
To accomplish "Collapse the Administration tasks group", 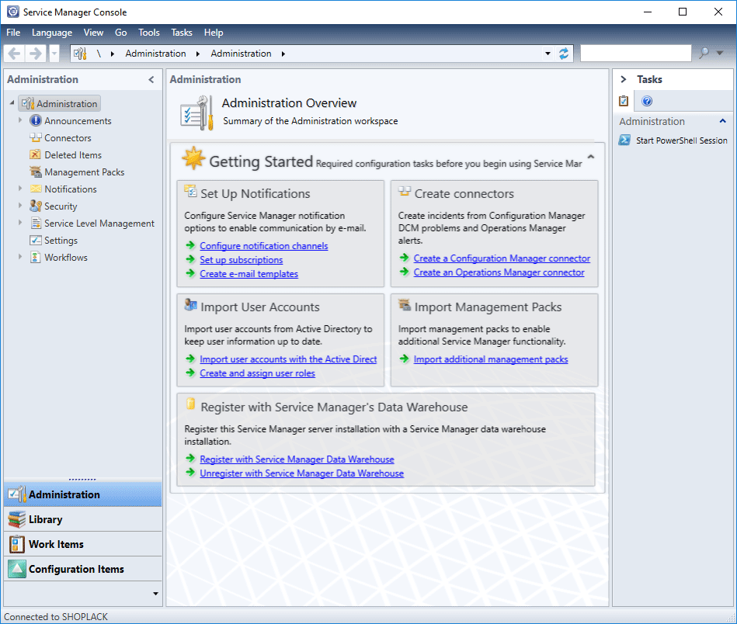I will (723, 121).
